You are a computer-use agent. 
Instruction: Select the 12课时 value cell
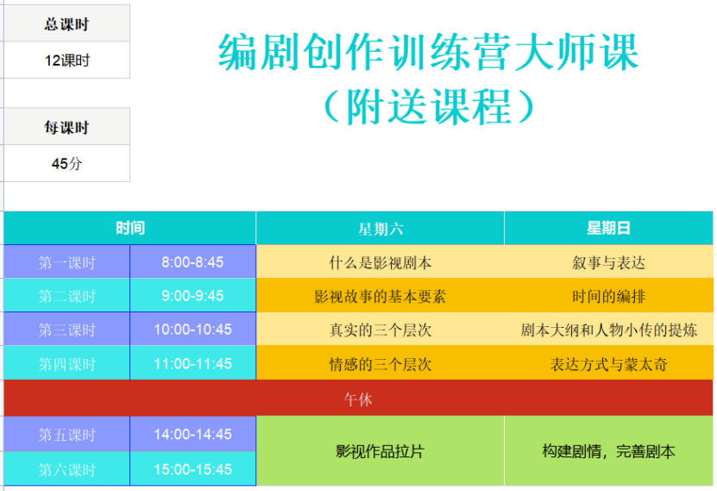click(66, 60)
